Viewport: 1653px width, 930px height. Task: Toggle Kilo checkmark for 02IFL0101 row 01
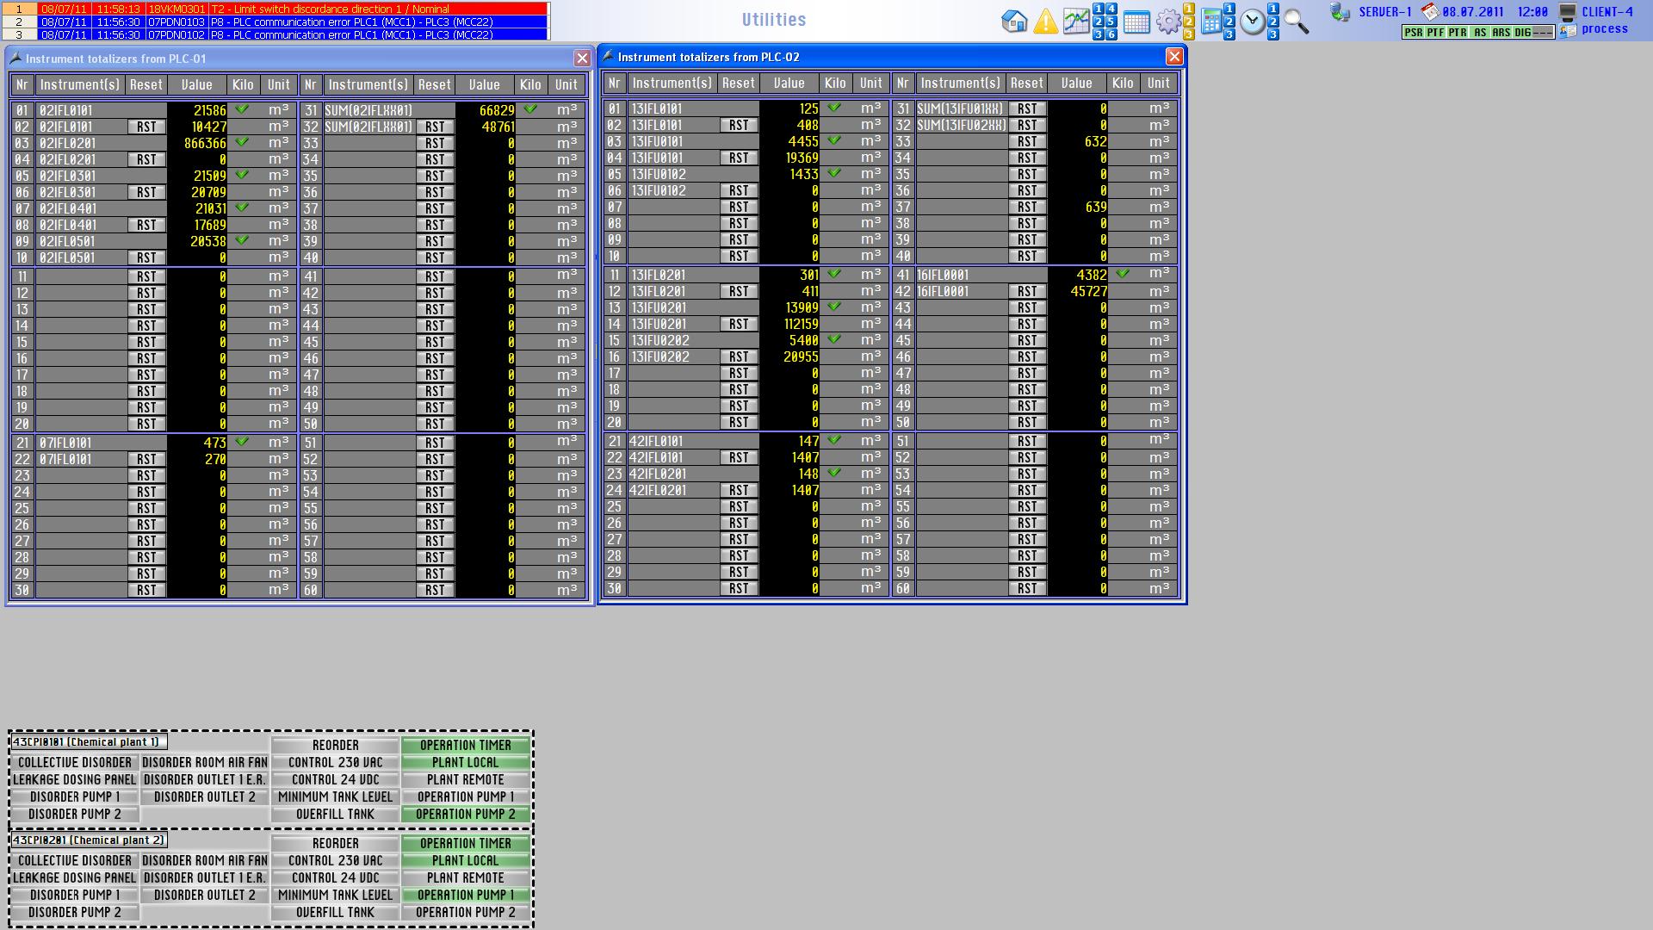pos(242,109)
